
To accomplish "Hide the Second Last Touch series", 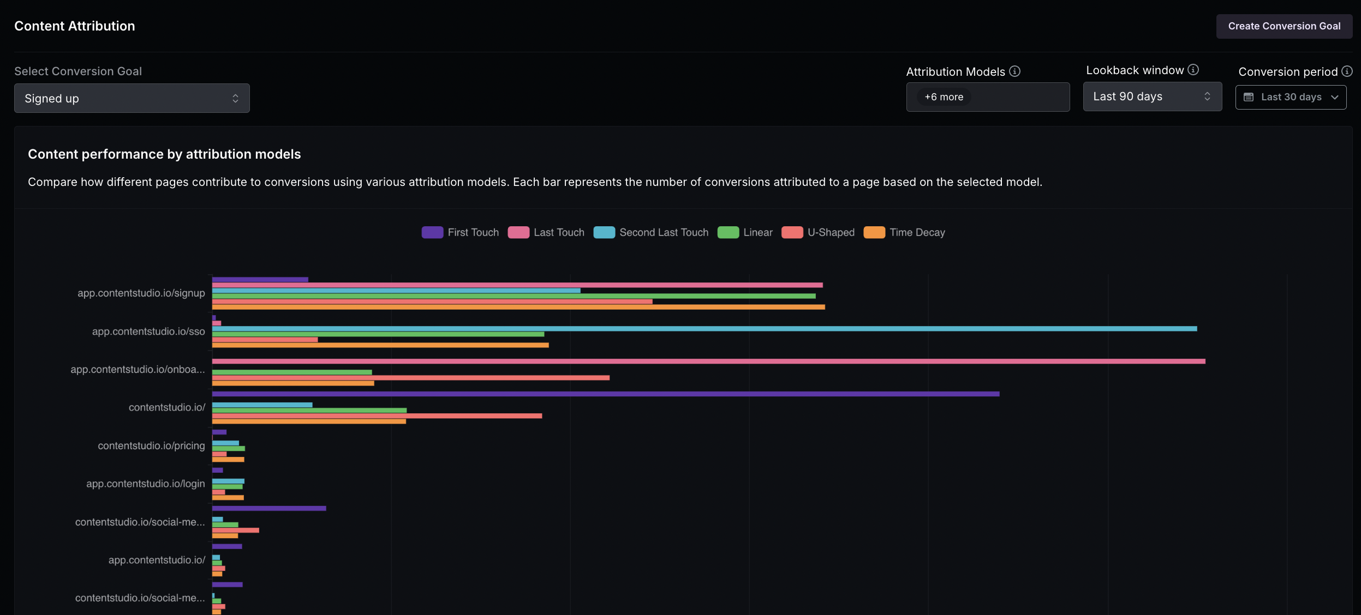I will [x=651, y=232].
